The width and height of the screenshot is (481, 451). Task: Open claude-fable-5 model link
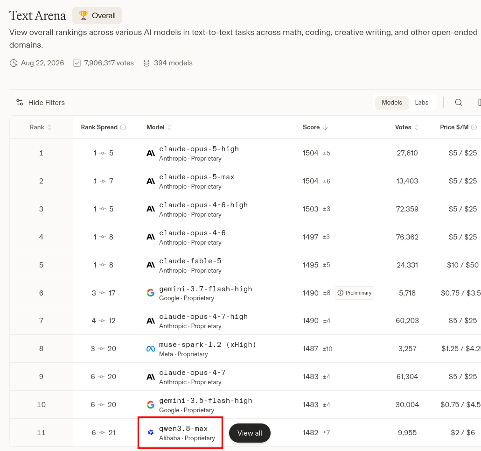[x=190, y=261]
